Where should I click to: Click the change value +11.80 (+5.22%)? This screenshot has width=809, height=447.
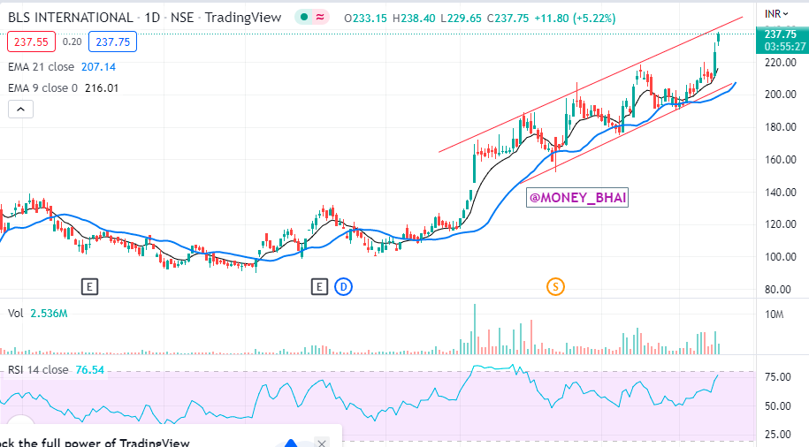pos(575,18)
